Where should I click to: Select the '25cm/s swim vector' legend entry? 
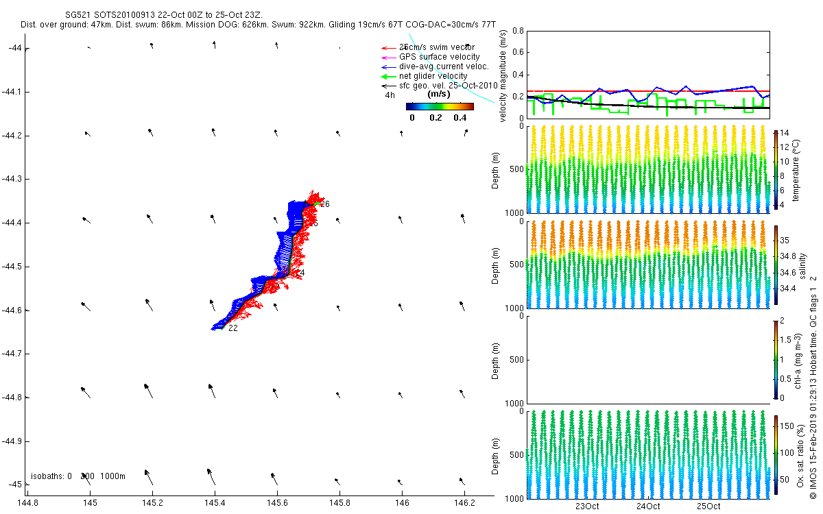point(437,47)
